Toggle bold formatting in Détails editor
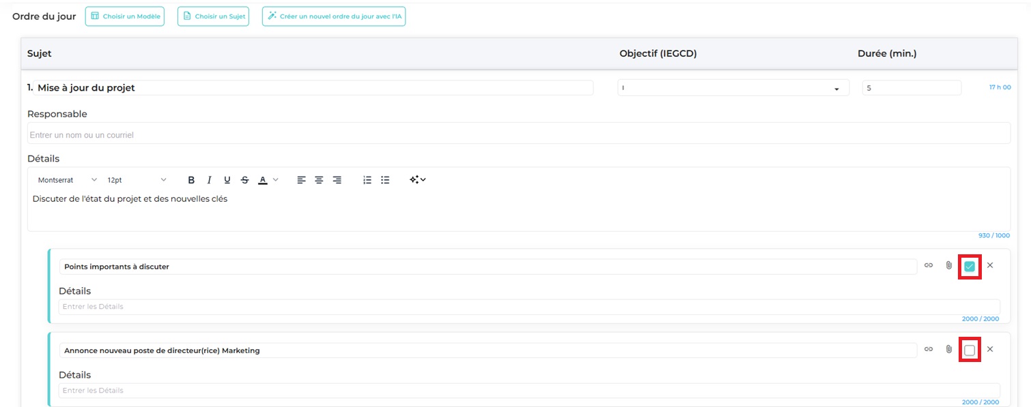 point(191,180)
